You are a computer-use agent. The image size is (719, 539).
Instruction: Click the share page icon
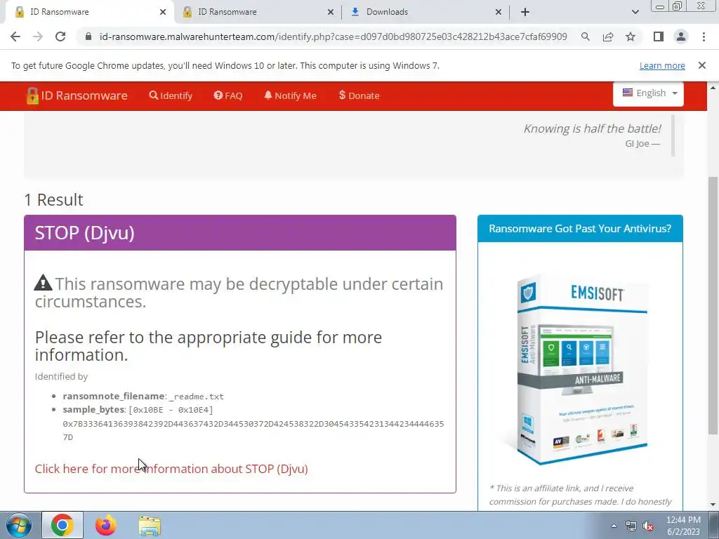pos(608,36)
